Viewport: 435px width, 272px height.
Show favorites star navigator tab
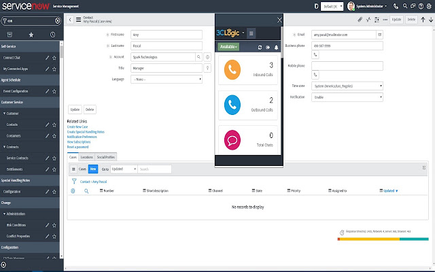click(x=31, y=35)
